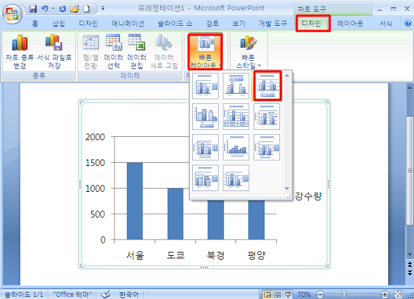Click the gallery resize grip handle

(289, 197)
